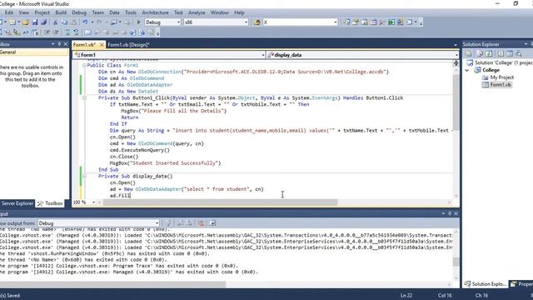Click Clear All icon in Output panel

click(x=202, y=223)
